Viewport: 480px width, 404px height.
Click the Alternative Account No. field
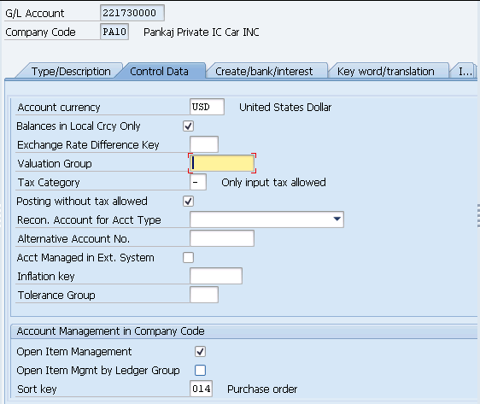click(x=222, y=238)
